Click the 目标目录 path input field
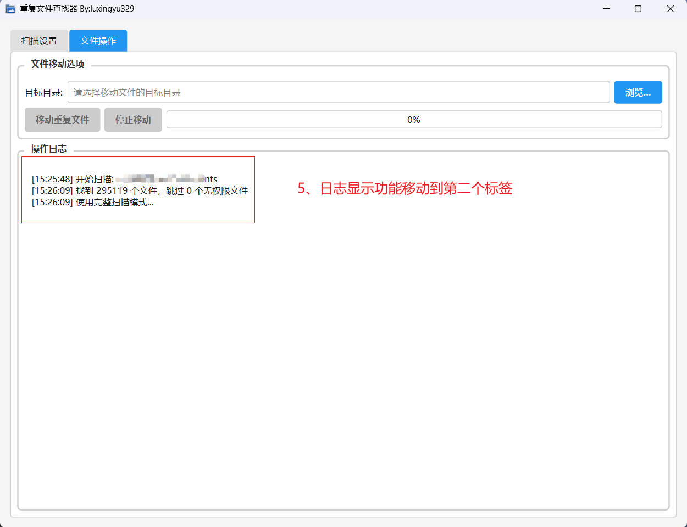This screenshot has width=687, height=527. 338,92
